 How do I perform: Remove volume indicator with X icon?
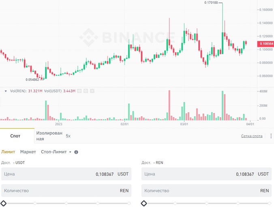92,91
